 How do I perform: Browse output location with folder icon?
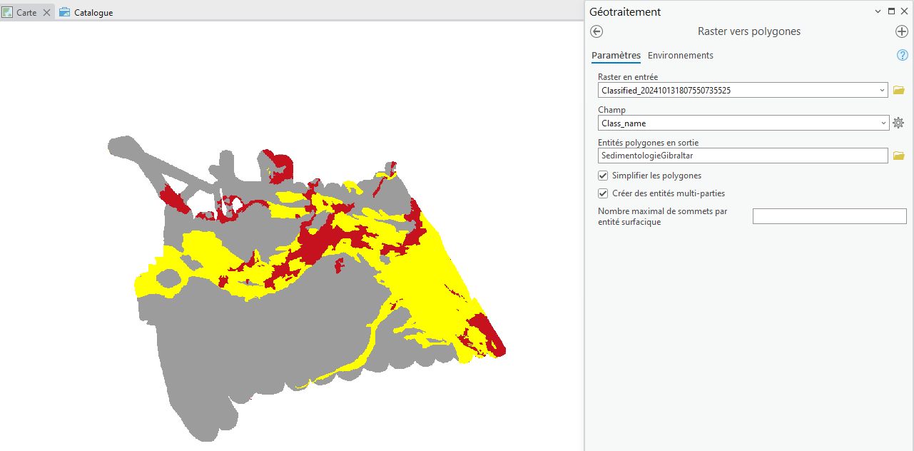[x=898, y=156]
